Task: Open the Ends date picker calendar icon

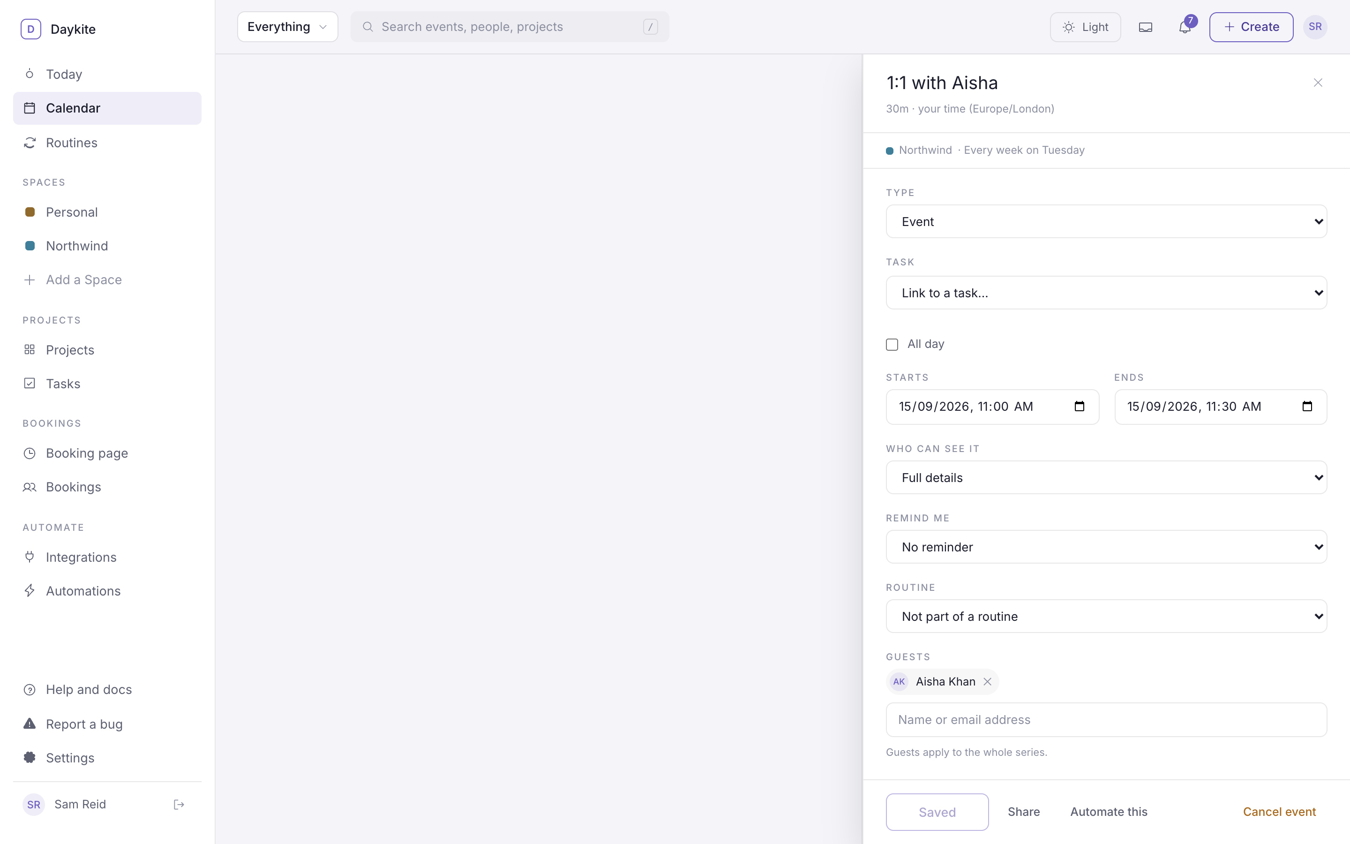Action: pos(1307,407)
